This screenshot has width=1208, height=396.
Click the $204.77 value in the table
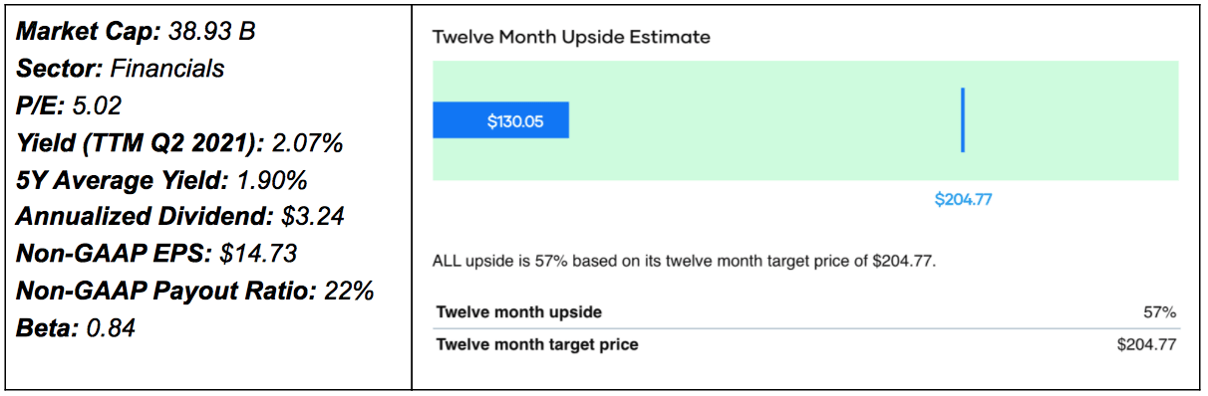[x=1147, y=345]
